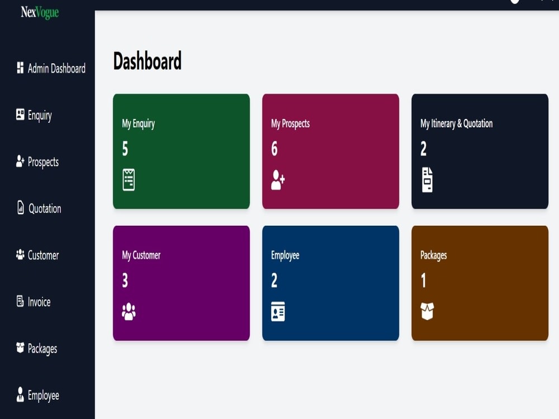
Task: Click the count 6 on My Prospects
Action: pos(274,149)
